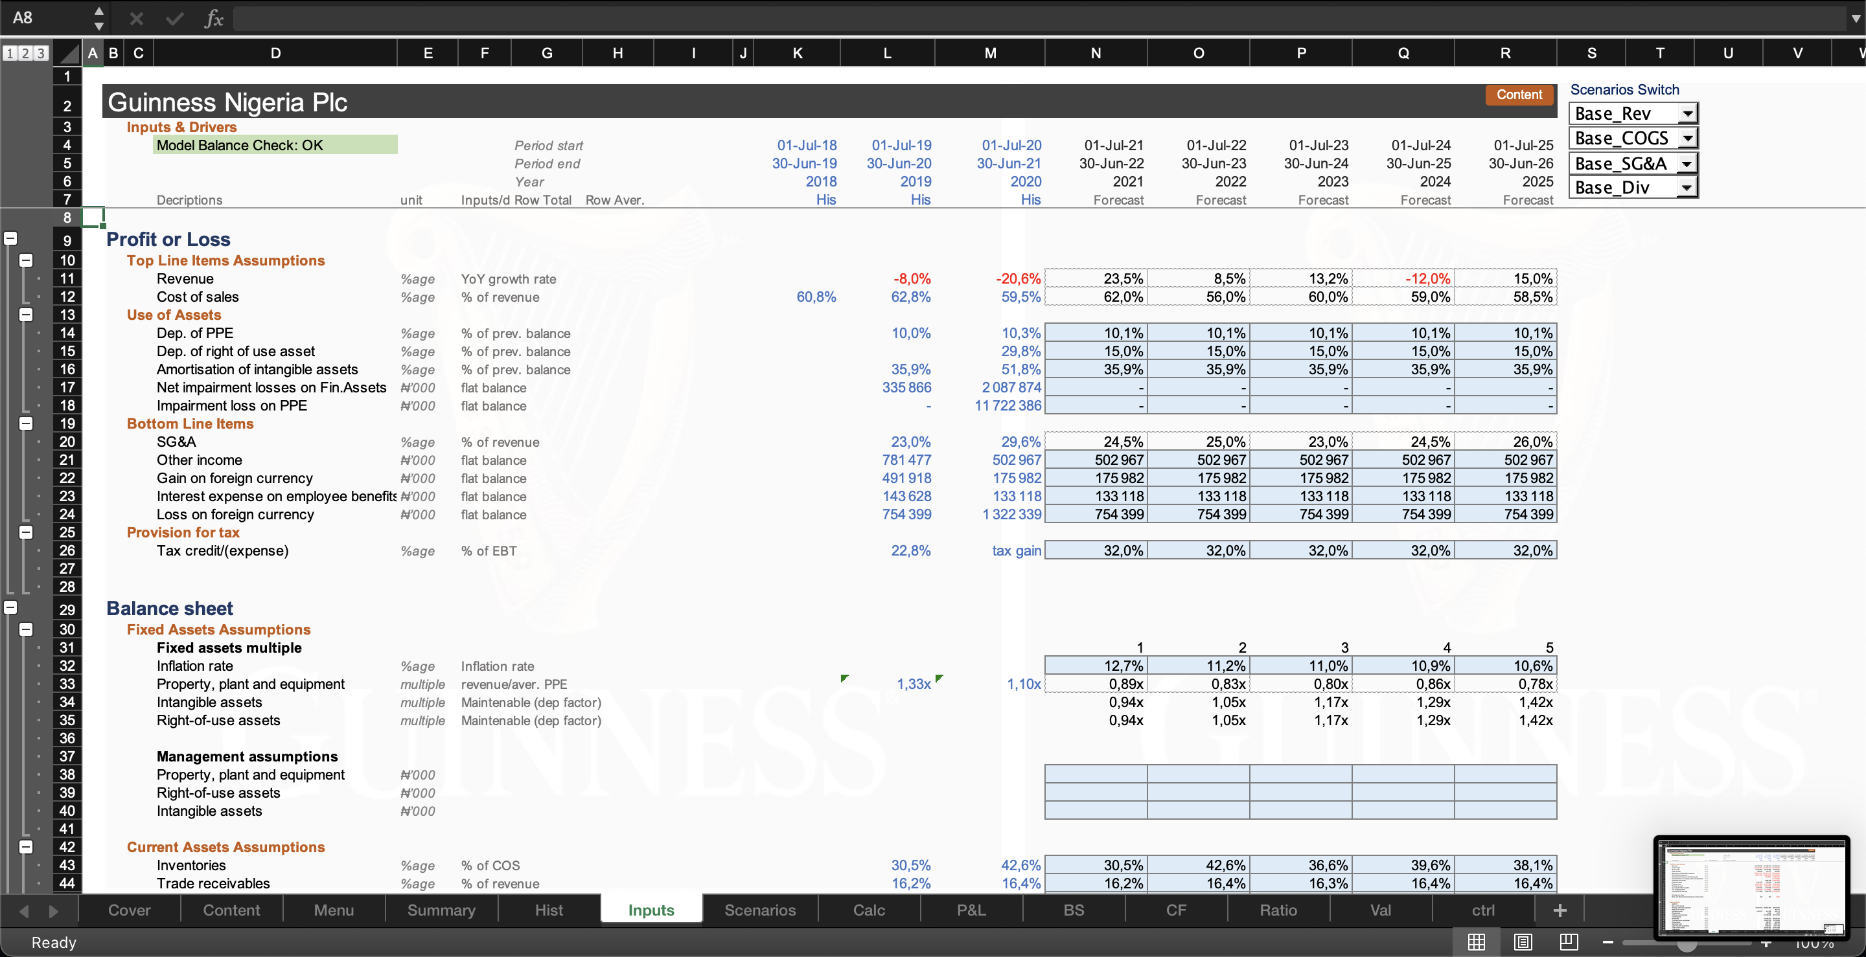The width and height of the screenshot is (1866, 957).
Task: Switch to Normal view icon
Action: tap(1475, 942)
